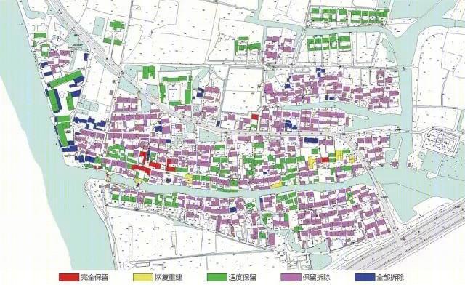
Task: Click the yellow legend swatch for 恢复重建
Action: (142, 277)
